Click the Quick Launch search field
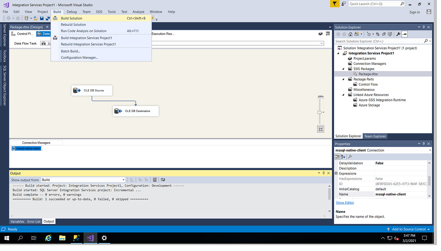The width and height of the screenshot is (441, 251). (376, 4)
